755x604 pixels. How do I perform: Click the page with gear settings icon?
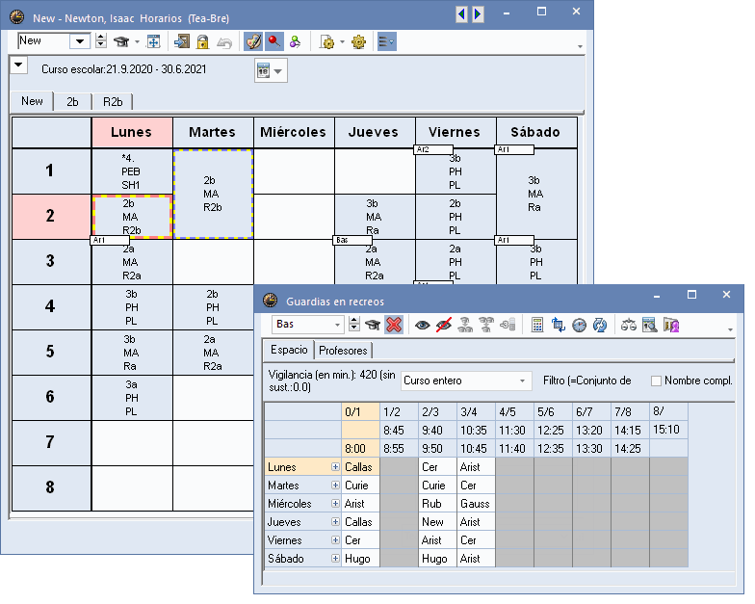coord(327,42)
